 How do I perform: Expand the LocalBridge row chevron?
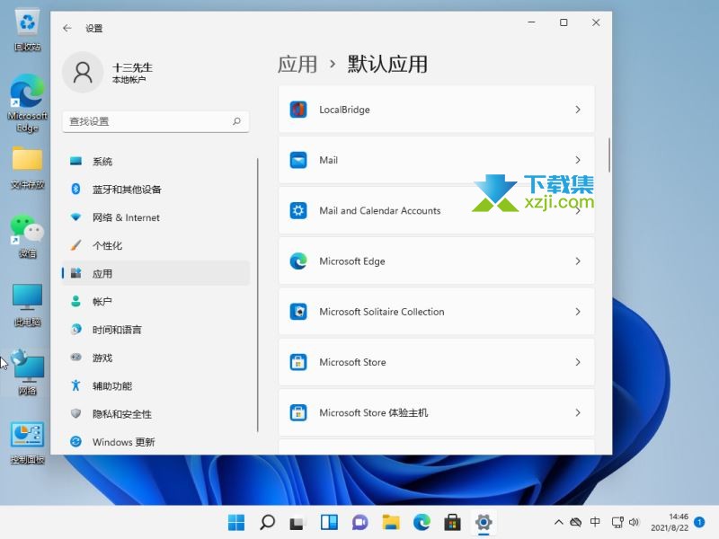pos(578,110)
